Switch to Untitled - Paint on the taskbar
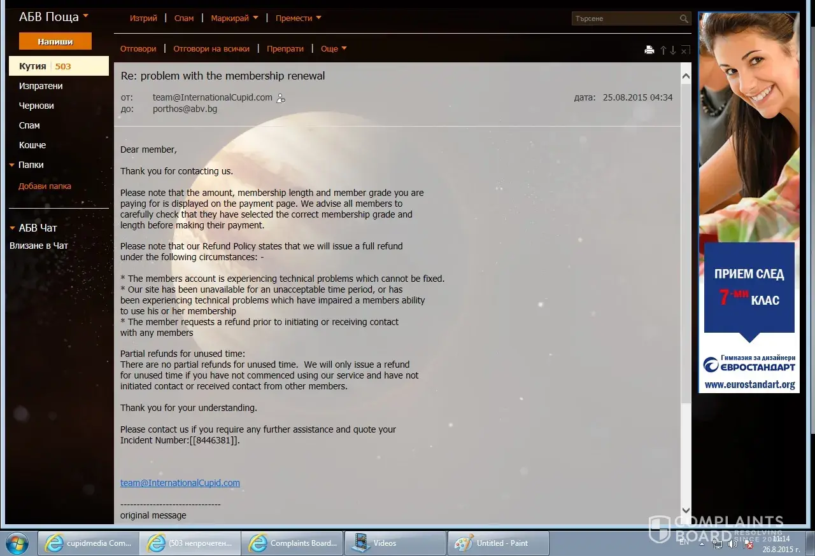Viewport: 815px width, 556px height. pos(499,543)
